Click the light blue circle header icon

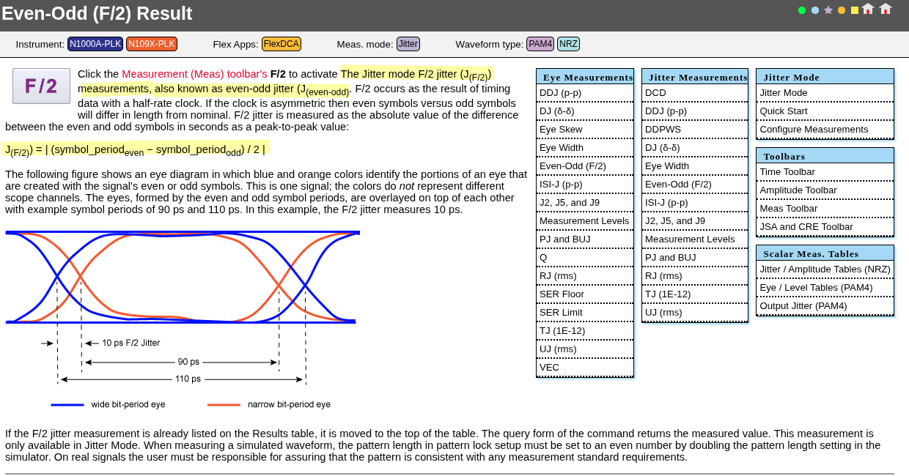[815, 10]
